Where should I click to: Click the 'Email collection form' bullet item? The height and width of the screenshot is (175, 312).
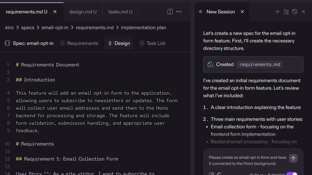coord(252,130)
